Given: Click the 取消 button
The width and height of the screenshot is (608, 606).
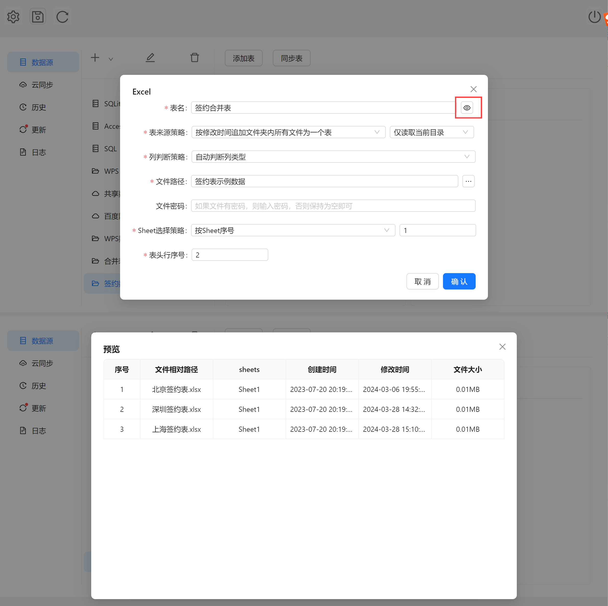Looking at the screenshot, I should coord(422,281).
